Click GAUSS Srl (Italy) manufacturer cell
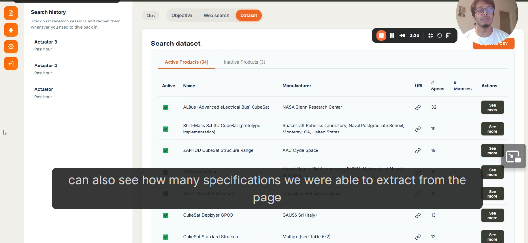The height and width of the screenshot is (243, 528). [299, 215]
